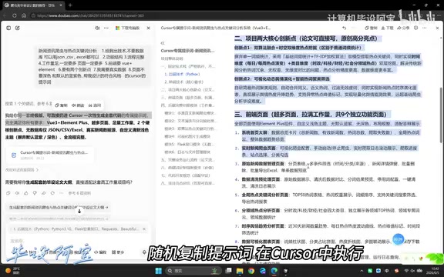Click 复制 copy button in document toolbar
This screenshot has height=277, width=444.
click(372, 28)
